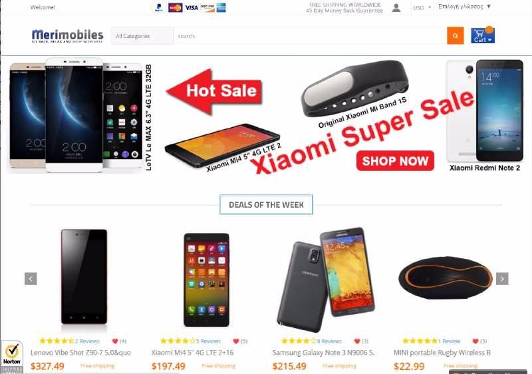Click inside the search text field
The height and width of the screenshot is (374, 532).
tap(310, 36)
